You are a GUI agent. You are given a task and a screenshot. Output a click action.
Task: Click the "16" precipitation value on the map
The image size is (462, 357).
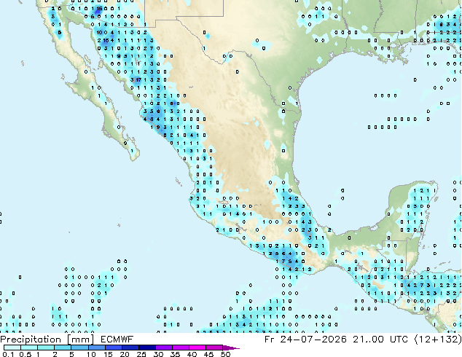[106, 40]
